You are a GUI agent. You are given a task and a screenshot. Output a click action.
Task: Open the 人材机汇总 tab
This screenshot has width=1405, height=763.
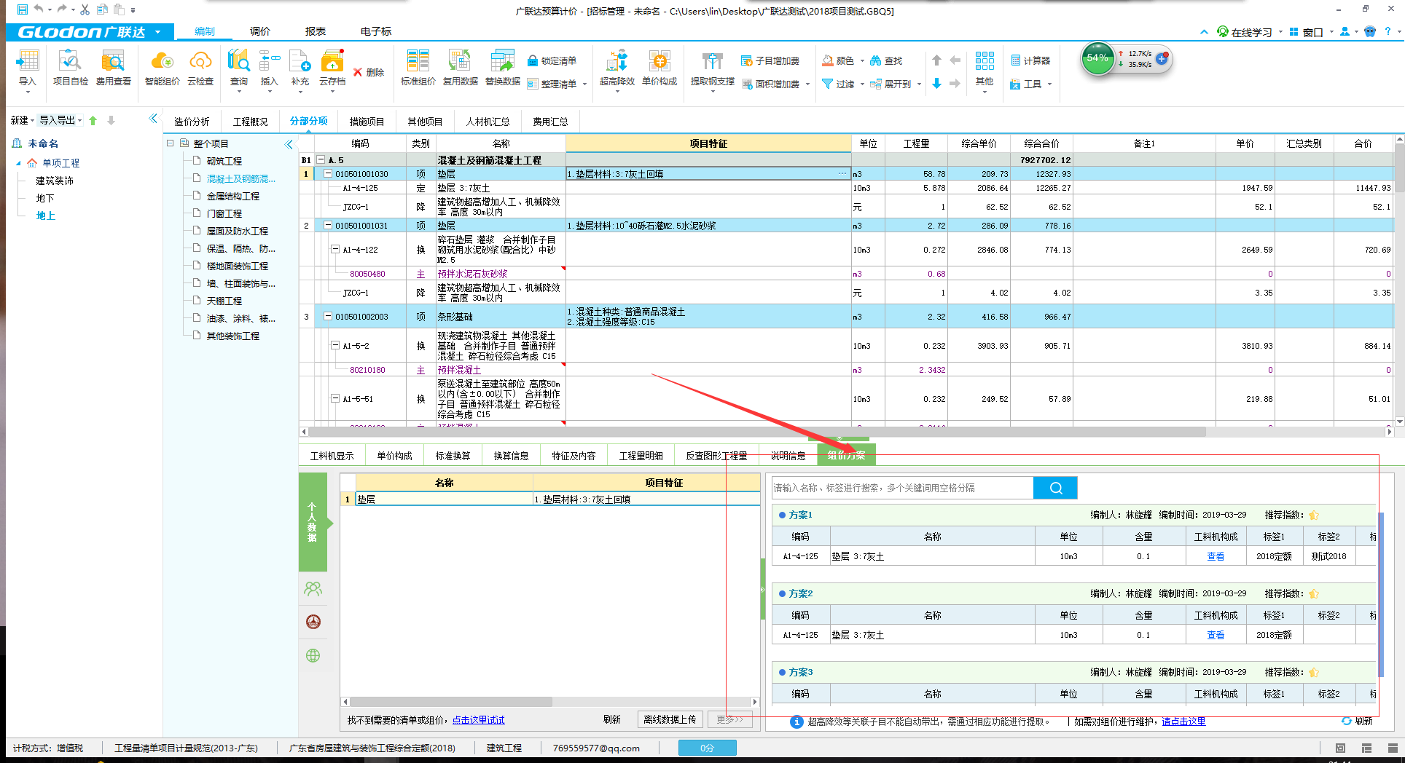488,122
